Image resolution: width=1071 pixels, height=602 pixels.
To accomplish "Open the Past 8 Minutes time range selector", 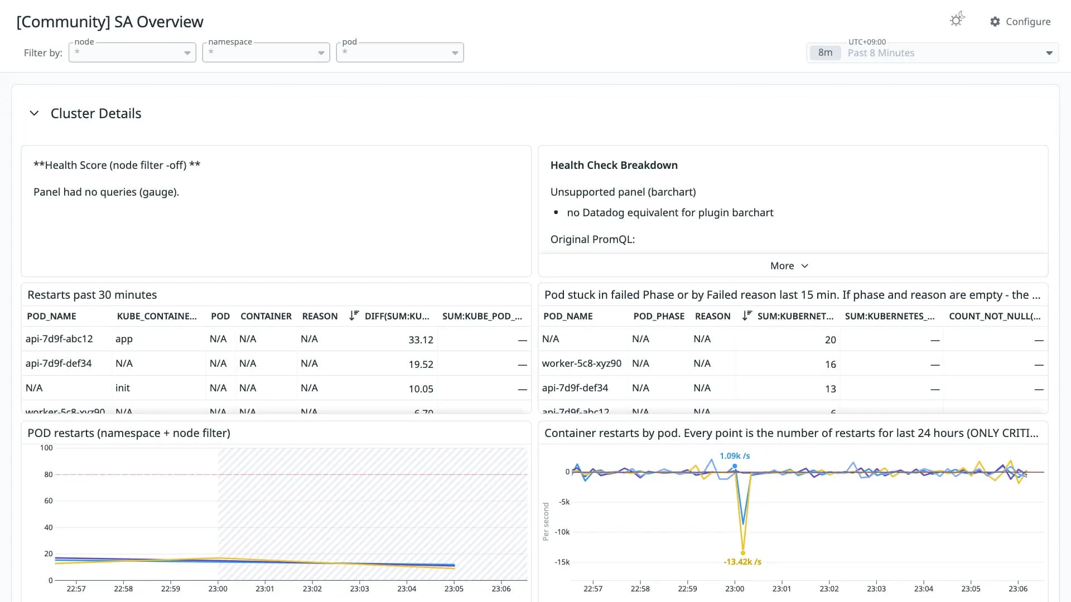I will point(932,53).
